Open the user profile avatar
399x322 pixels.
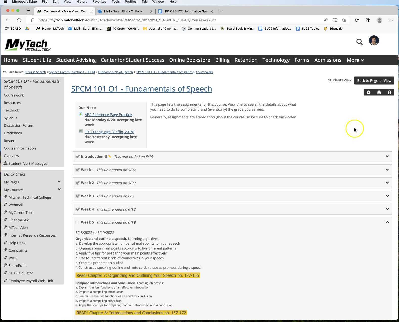pos(374,41)
